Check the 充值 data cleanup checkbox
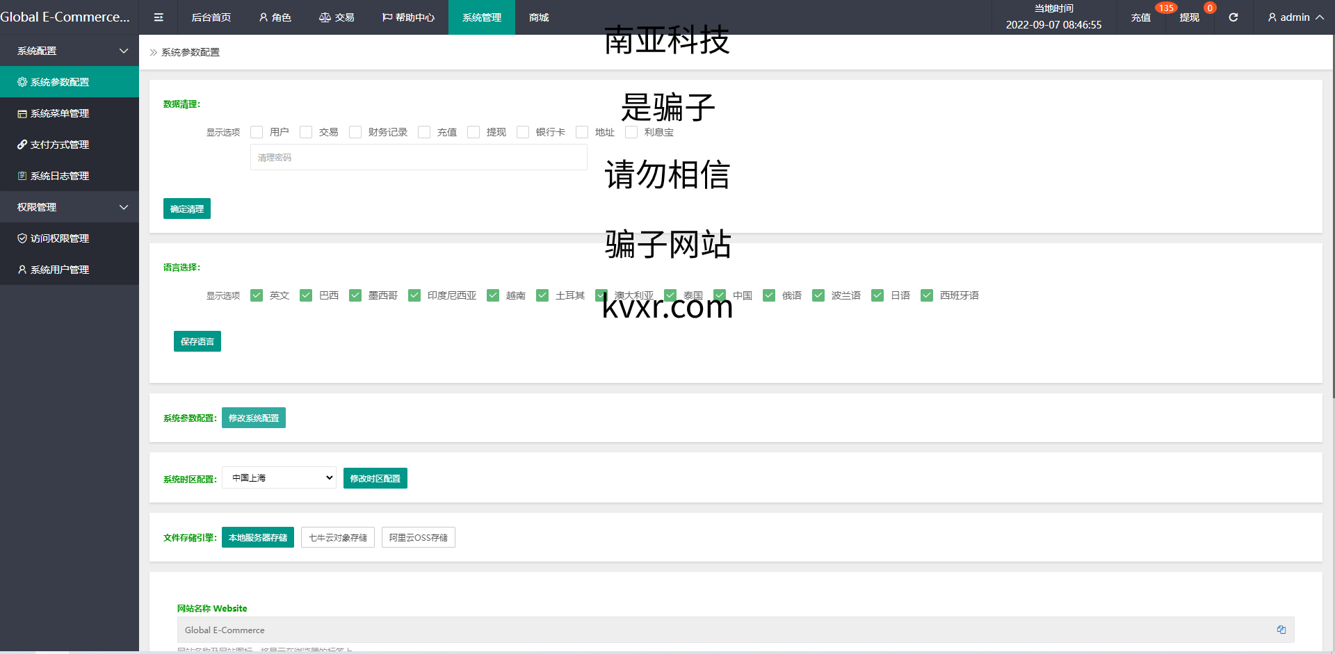The height and width of the screenshot is (654, 1335). [x=424, y=132]
